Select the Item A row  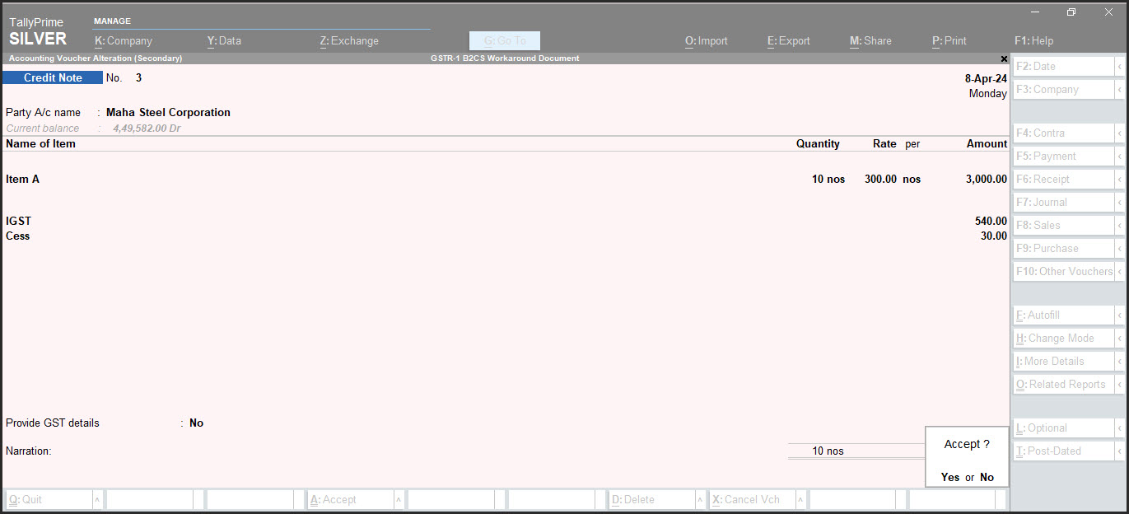(506, 179)
